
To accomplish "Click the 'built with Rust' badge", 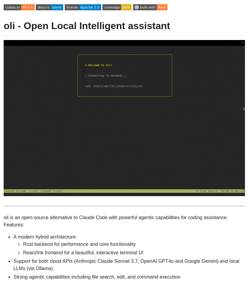I will 150,7.
